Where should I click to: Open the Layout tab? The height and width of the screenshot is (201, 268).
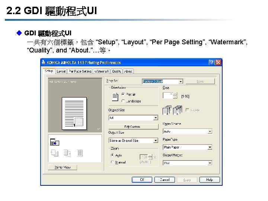(x=61, y=71)
